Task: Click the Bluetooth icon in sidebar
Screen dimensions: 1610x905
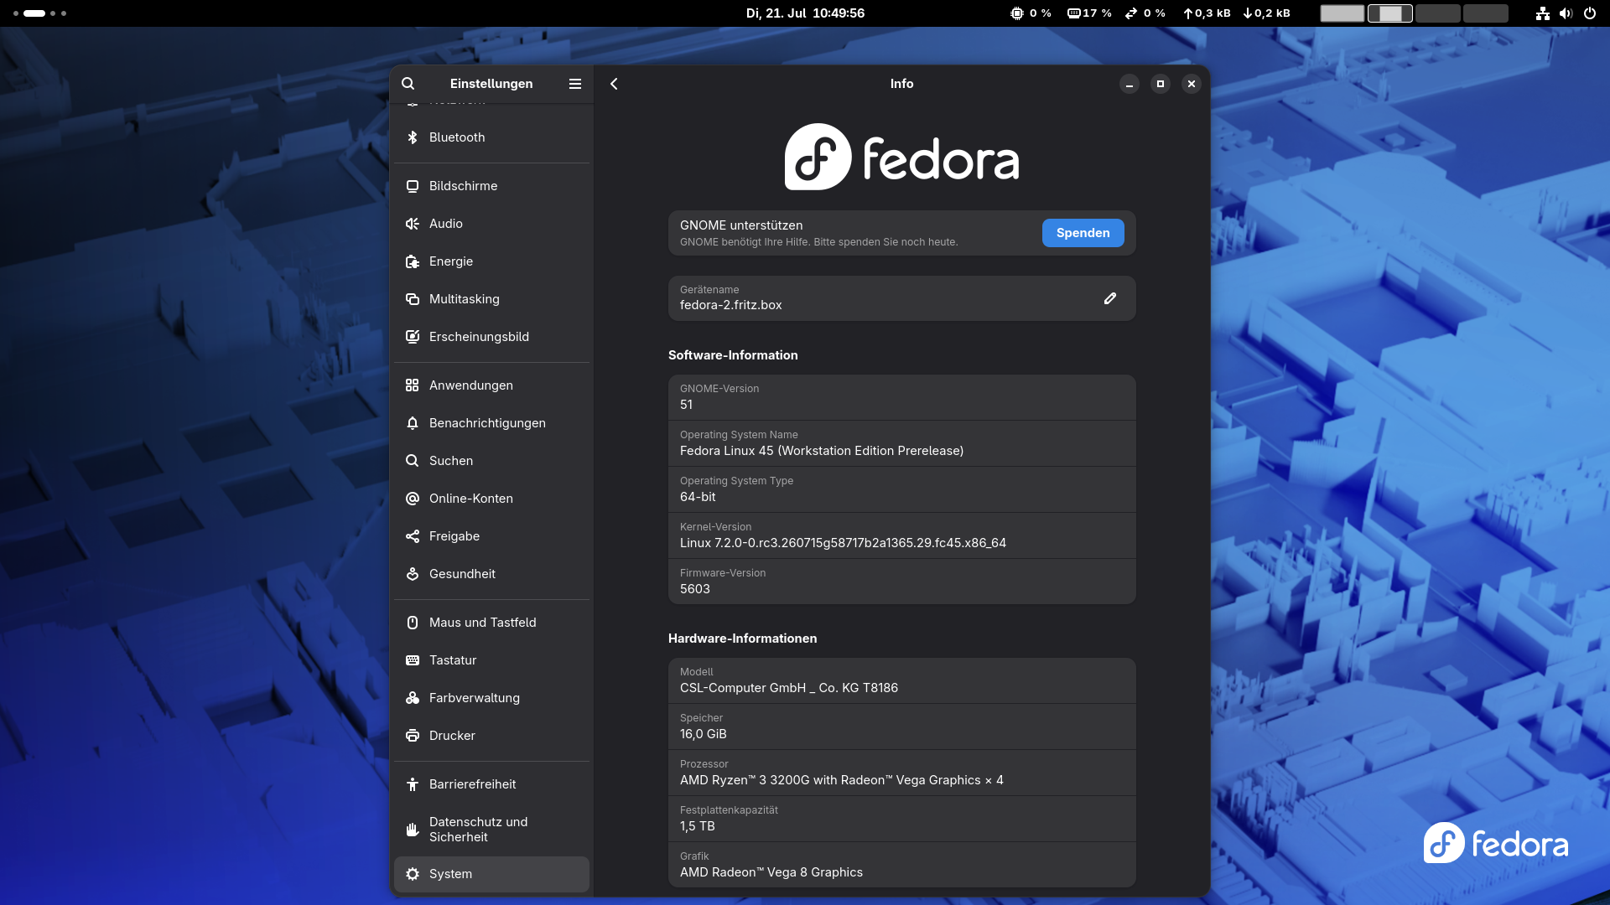Action: point(413,137)
